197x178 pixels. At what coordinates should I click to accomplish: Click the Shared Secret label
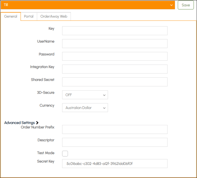pyautogui.click(x=43, y=80)
